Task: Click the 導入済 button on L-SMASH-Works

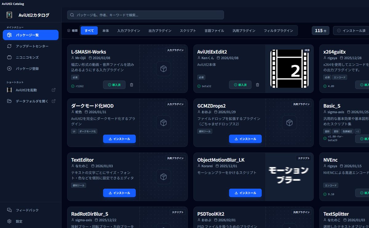Action: [114, 85]
